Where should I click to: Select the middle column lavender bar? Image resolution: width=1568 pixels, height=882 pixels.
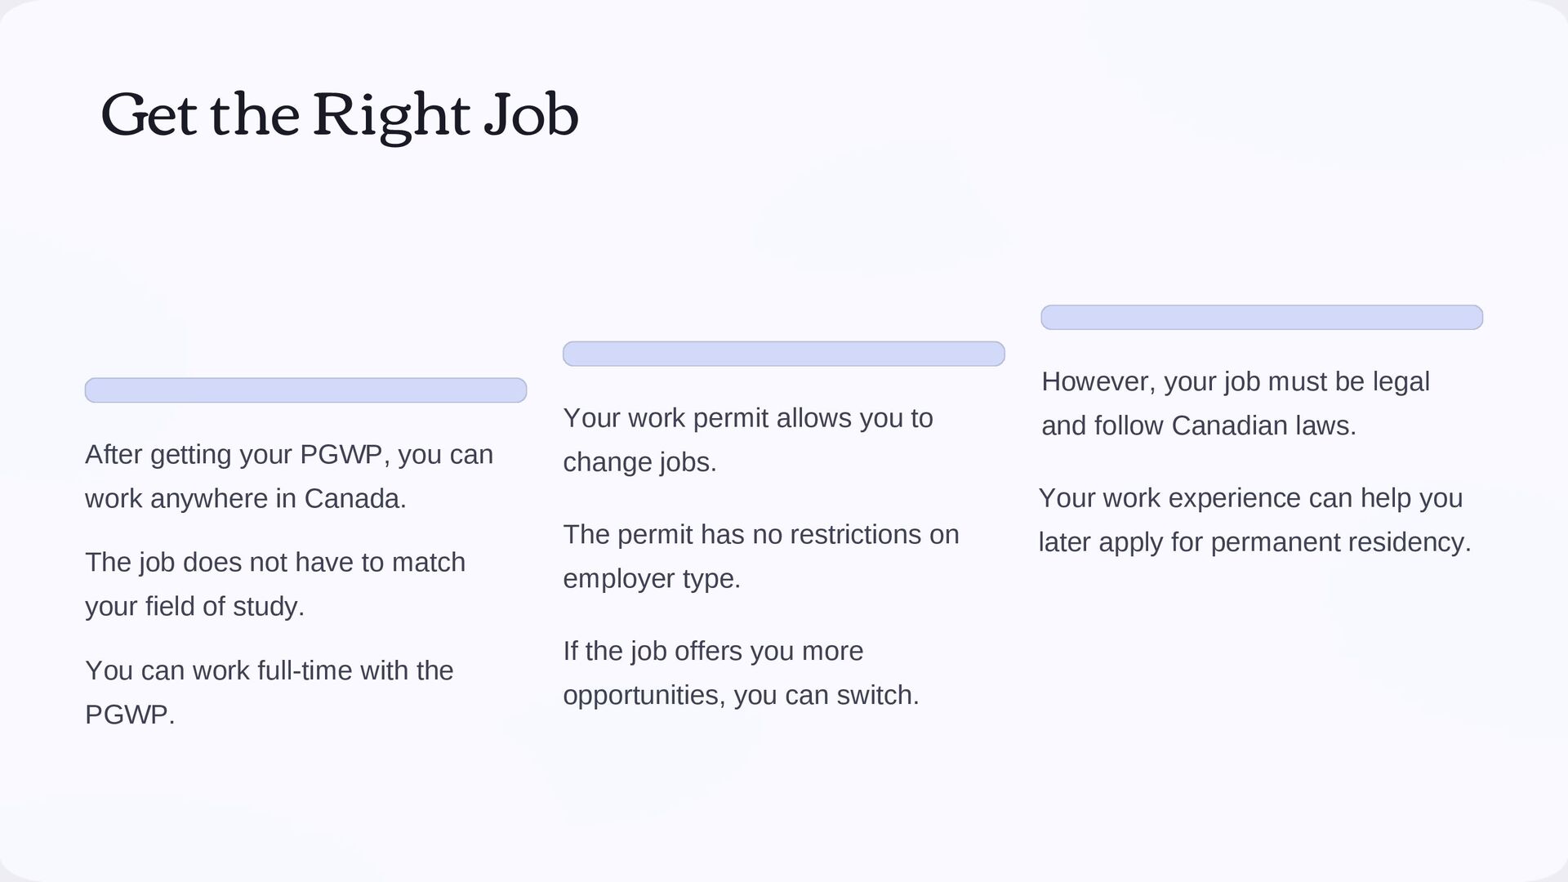(x=784, y=354)
